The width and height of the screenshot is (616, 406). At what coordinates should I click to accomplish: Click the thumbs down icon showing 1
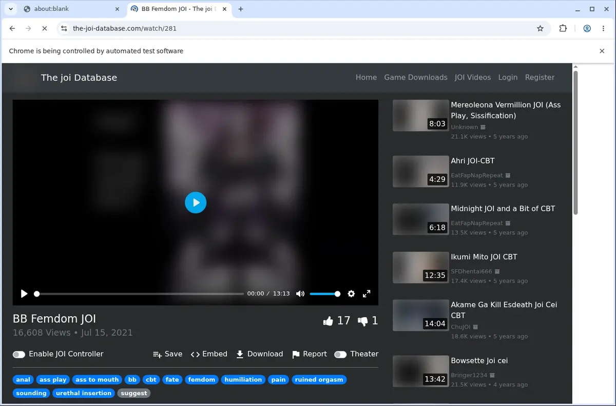363,321
